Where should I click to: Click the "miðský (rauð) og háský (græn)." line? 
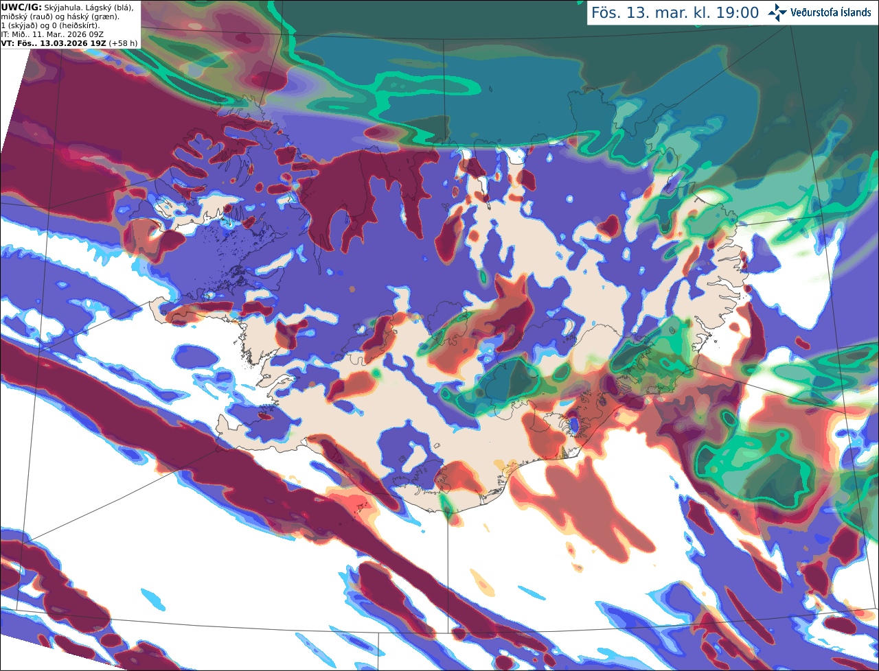[60, 16]
